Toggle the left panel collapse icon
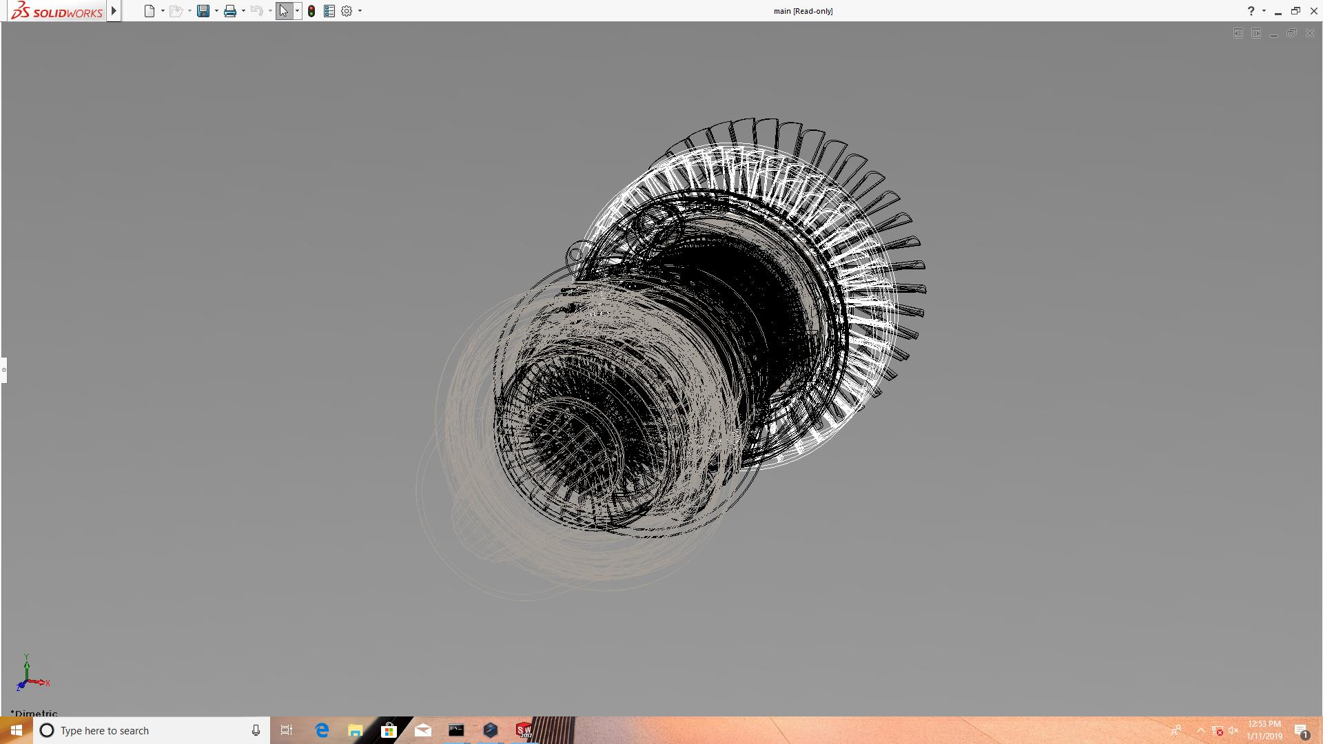This screenshot has height=744, width=1323. [x=1238, y=33]
